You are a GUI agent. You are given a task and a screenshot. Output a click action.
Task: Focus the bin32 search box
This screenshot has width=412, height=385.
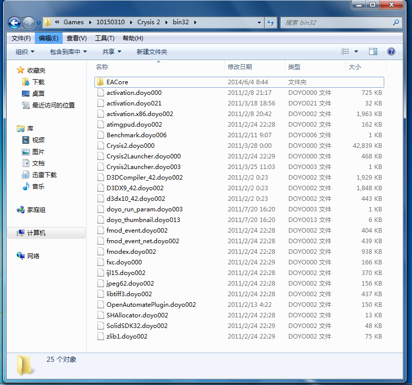(341, 22)
